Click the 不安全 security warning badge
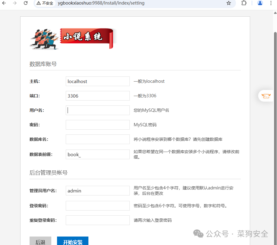 click(x=45, y=3)
